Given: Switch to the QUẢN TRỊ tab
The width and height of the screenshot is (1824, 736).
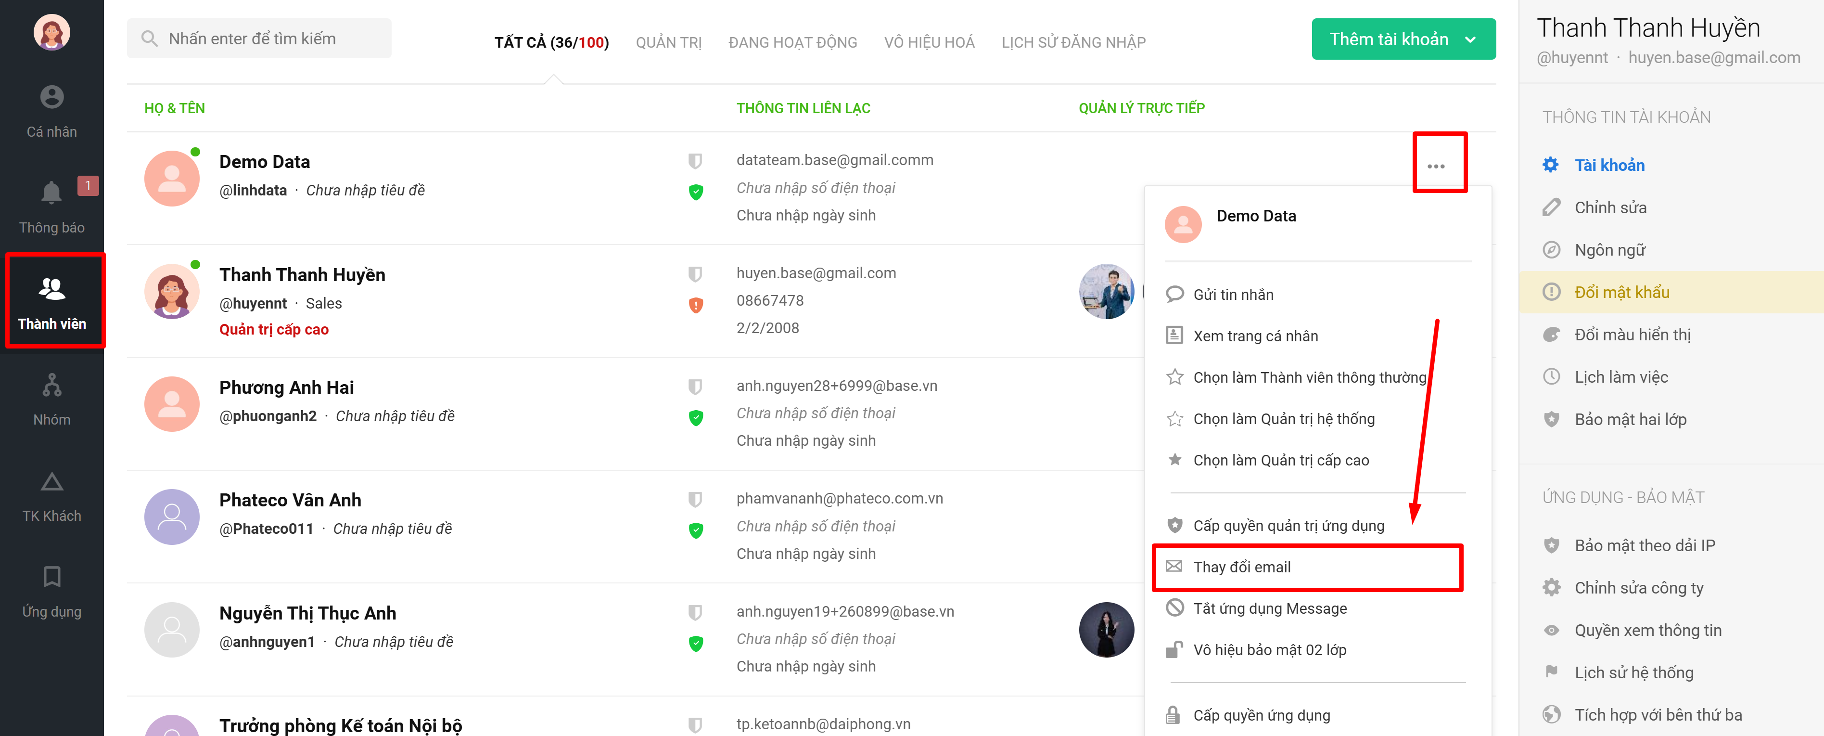Looking at the screenshot, I should click(x=668, y=42).
